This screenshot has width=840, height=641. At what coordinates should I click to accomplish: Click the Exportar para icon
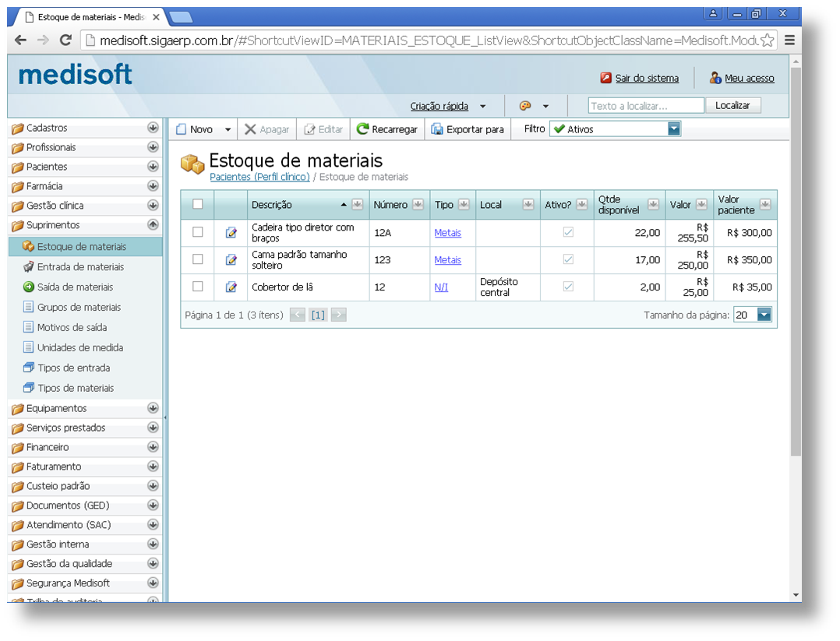pos(437,129)
